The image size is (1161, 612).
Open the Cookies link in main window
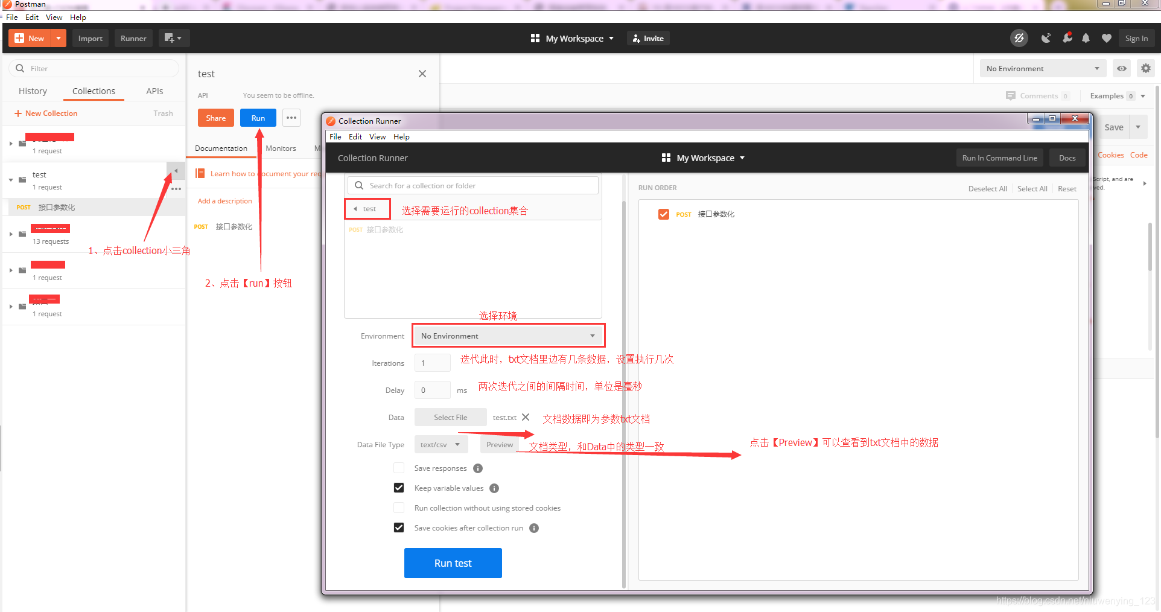click(1111, 155)
